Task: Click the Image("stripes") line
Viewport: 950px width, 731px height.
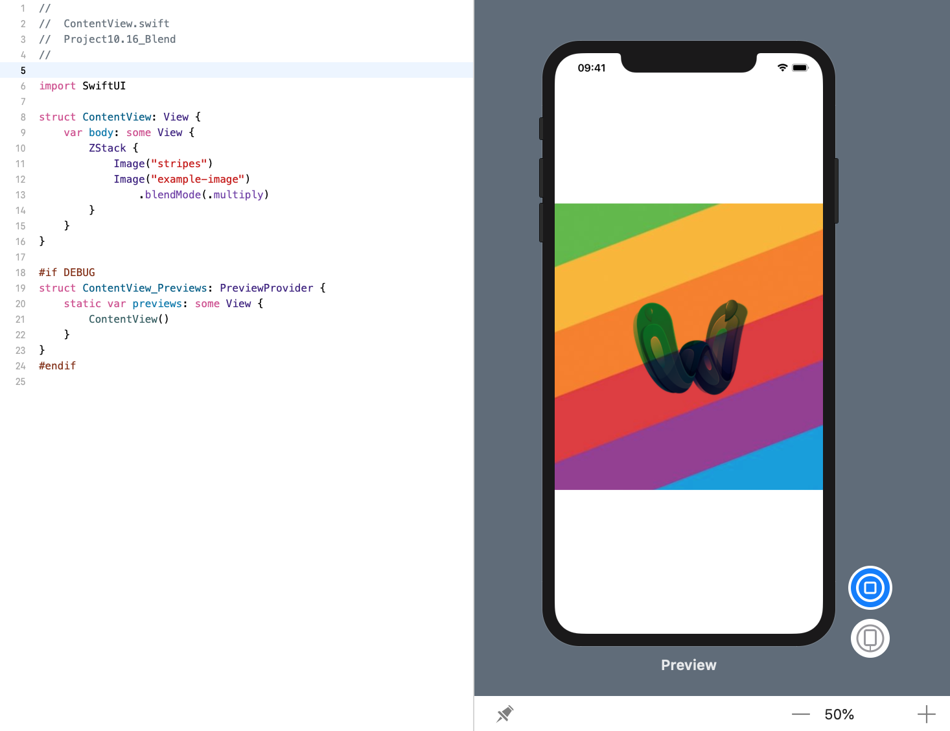Action: point(163,163)
